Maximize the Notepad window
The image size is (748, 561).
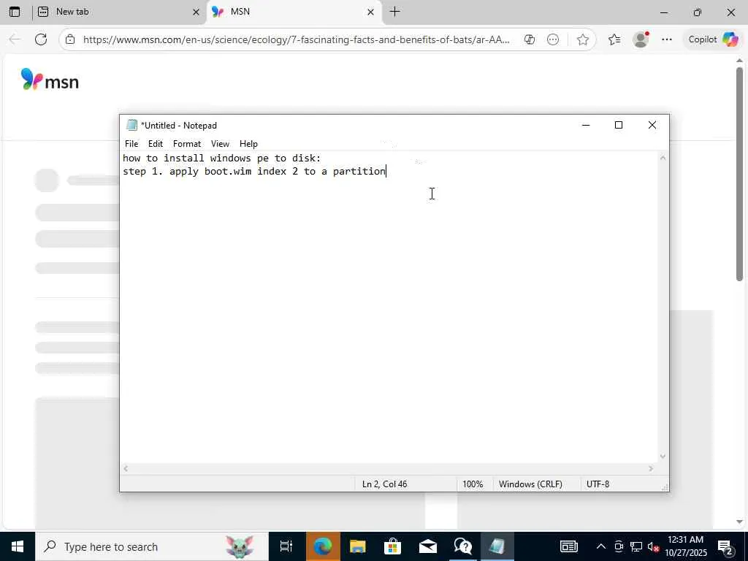point(619,125)
